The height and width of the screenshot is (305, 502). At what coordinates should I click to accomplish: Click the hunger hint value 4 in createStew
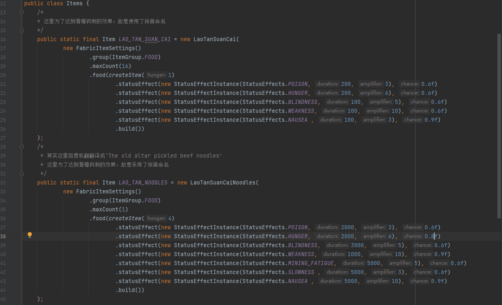[170, 219]
